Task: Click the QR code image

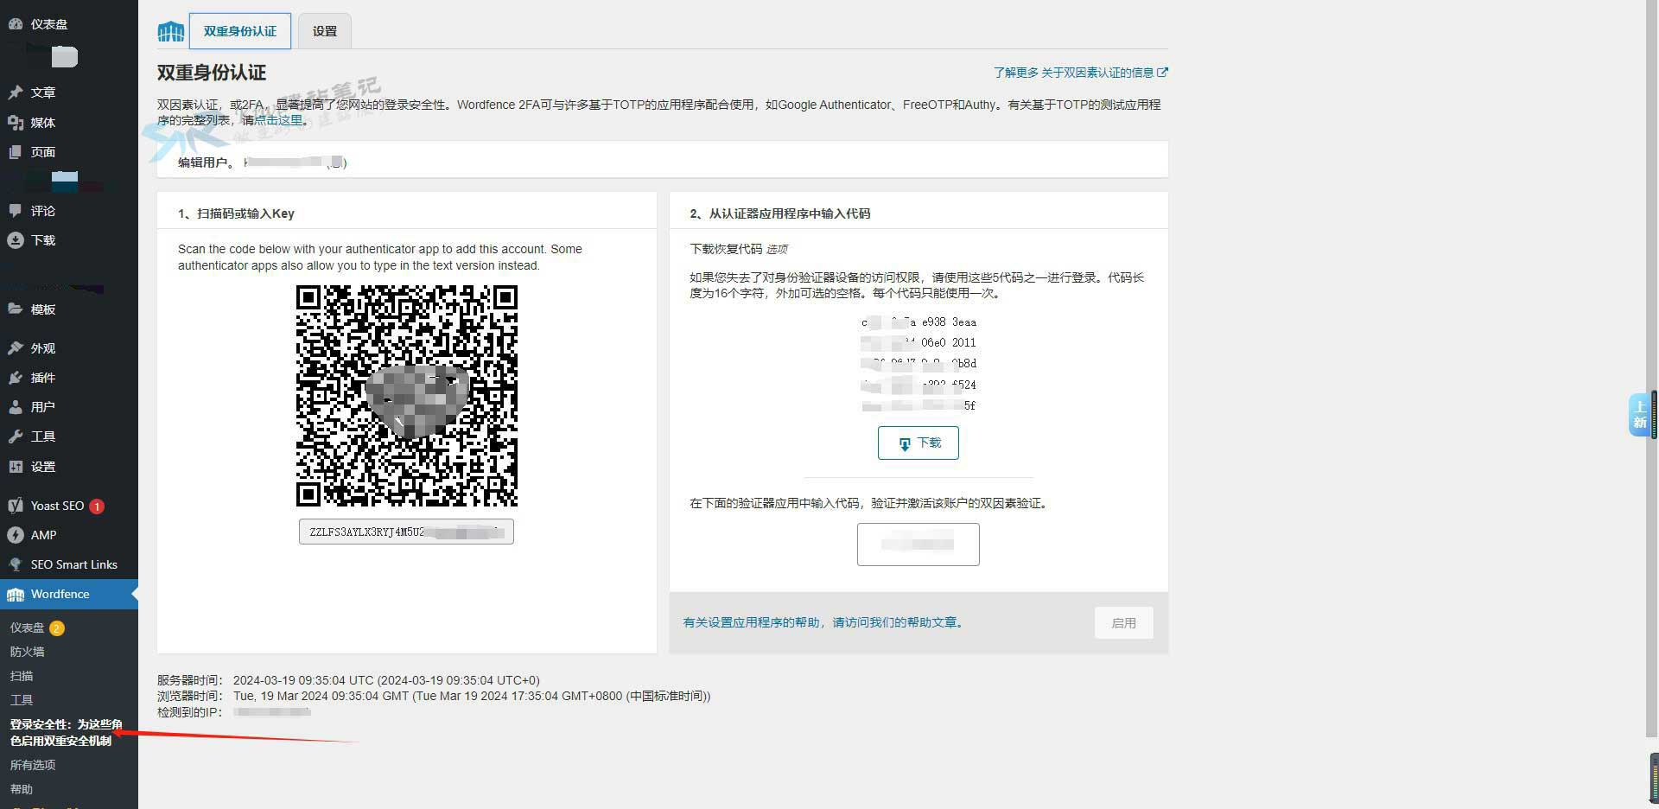Action: click(x=407, y=396)
